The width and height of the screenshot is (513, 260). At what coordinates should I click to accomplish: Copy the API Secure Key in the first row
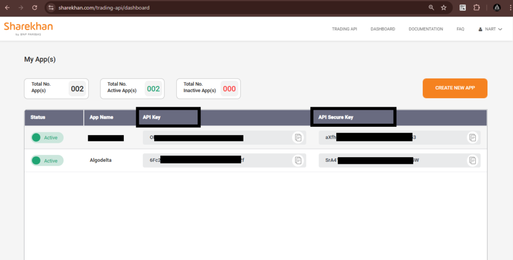(472, 138)
